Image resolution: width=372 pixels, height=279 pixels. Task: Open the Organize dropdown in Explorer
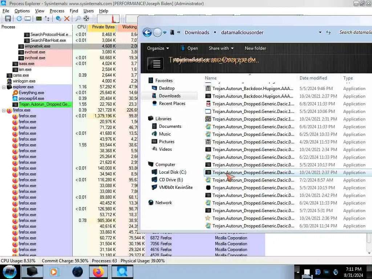click(158, 48)
